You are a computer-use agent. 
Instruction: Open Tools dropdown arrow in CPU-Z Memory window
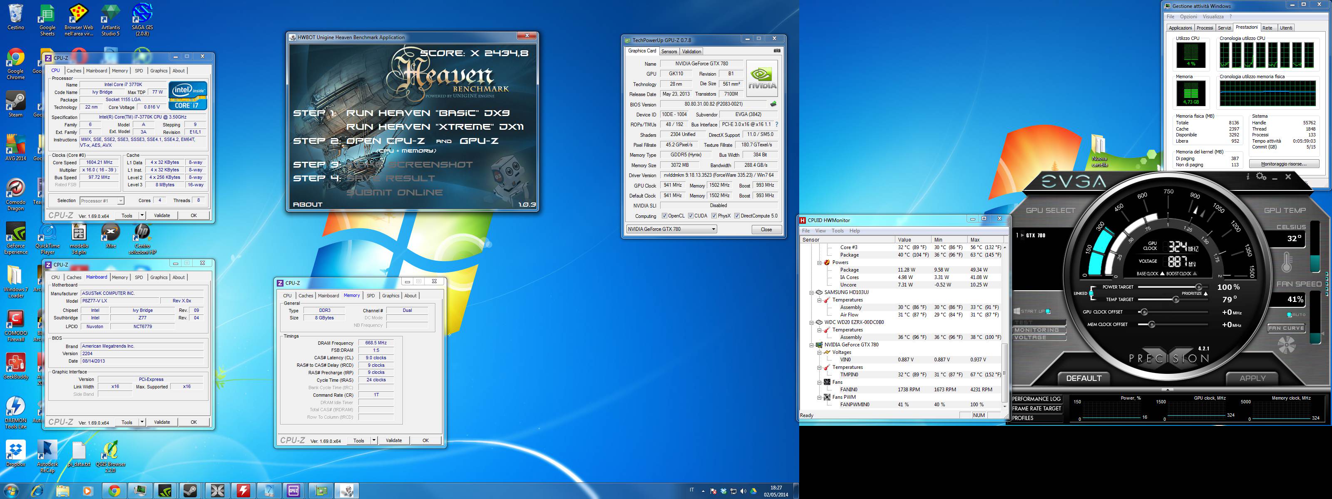click(x=373, y=441)
